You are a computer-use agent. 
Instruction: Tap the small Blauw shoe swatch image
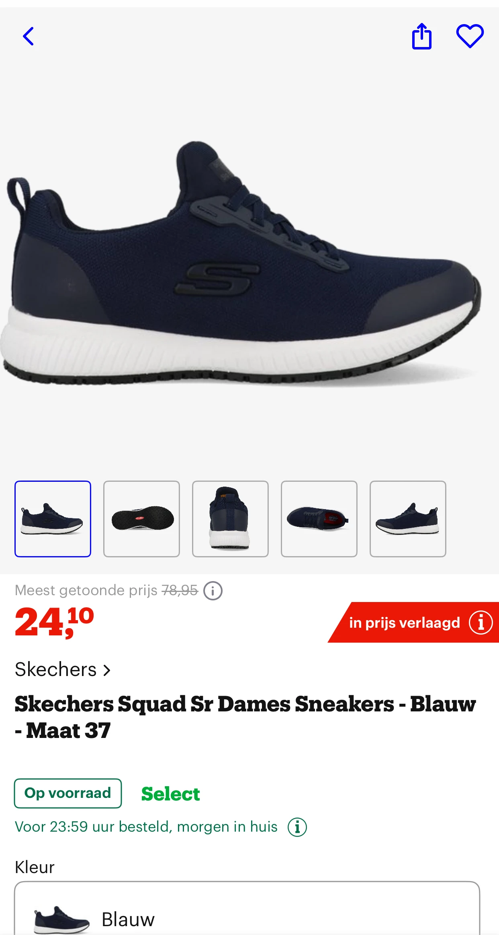click(61, 920)
